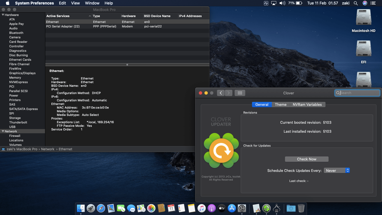382x215 pixels.
Task: Go back in Clover preferences window
Action: click(221, 93)
